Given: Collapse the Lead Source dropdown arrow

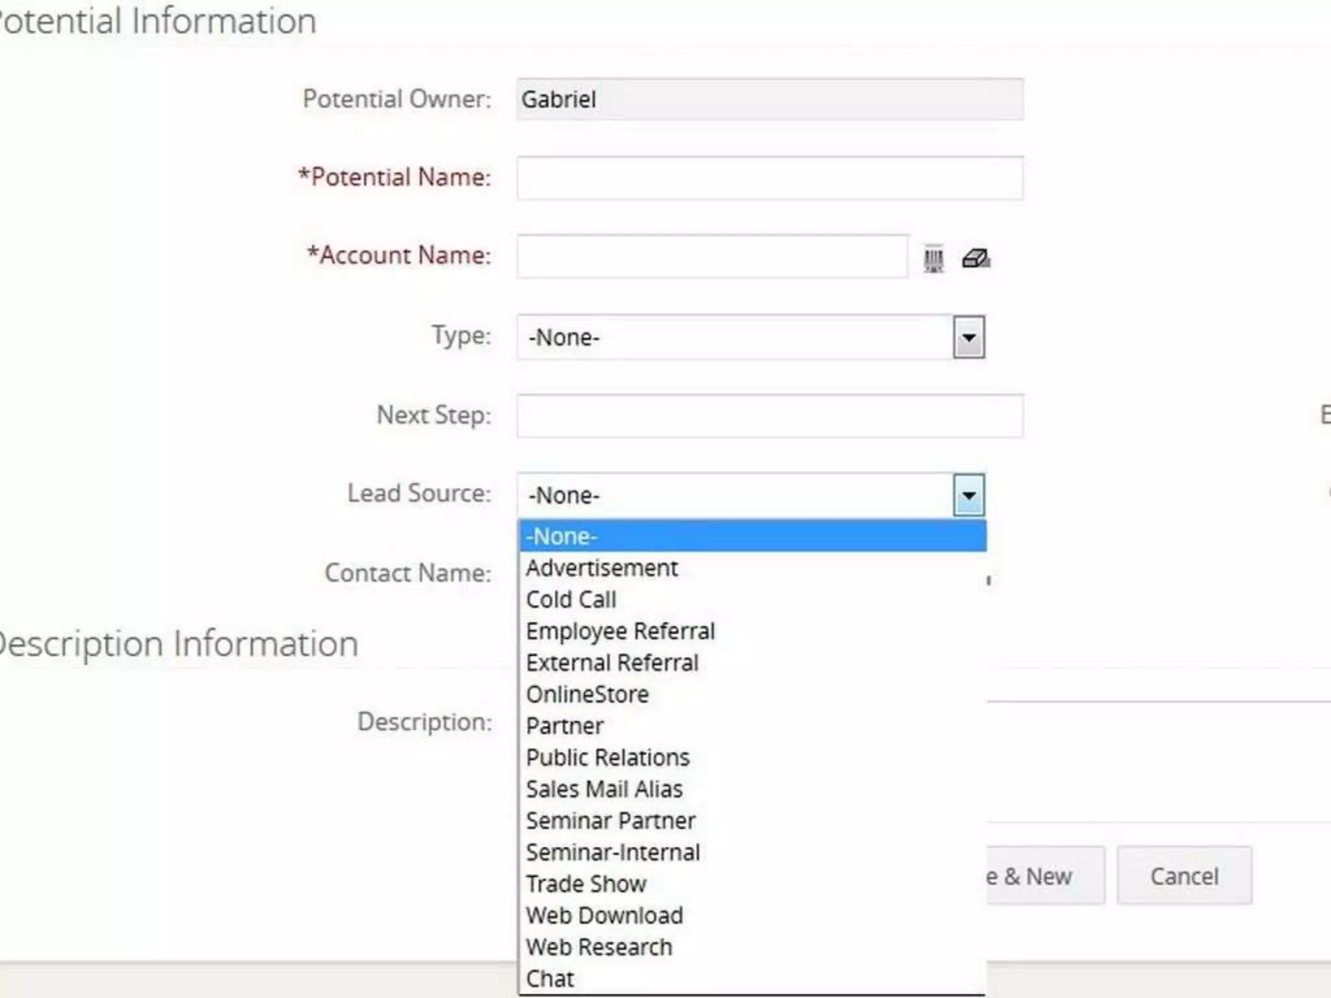Looking at the screenshot, I should pos(968,495).
